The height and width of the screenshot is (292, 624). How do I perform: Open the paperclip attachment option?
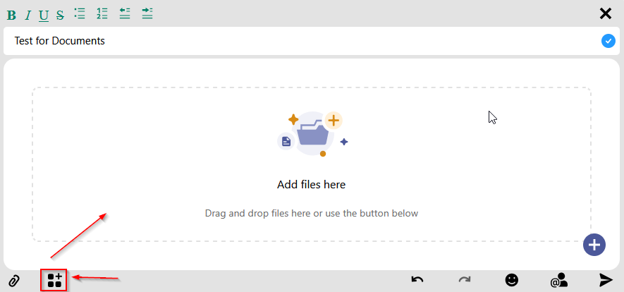[13, 281]
